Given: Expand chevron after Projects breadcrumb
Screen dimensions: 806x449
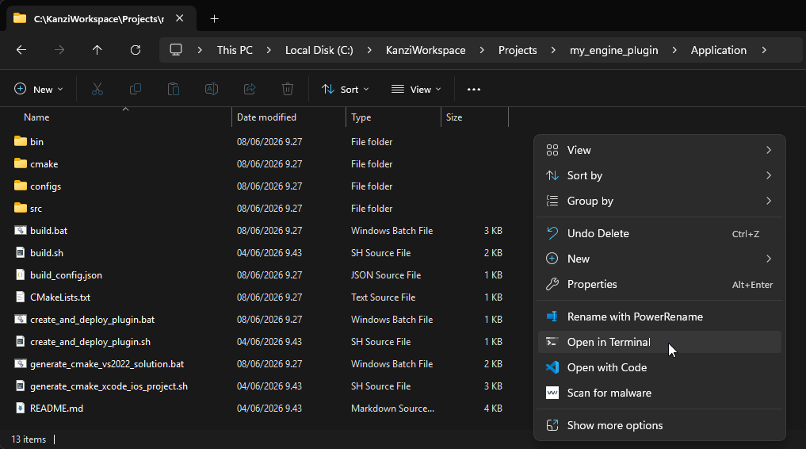Looking at the screenshot, I should click(x=553, y=50).
